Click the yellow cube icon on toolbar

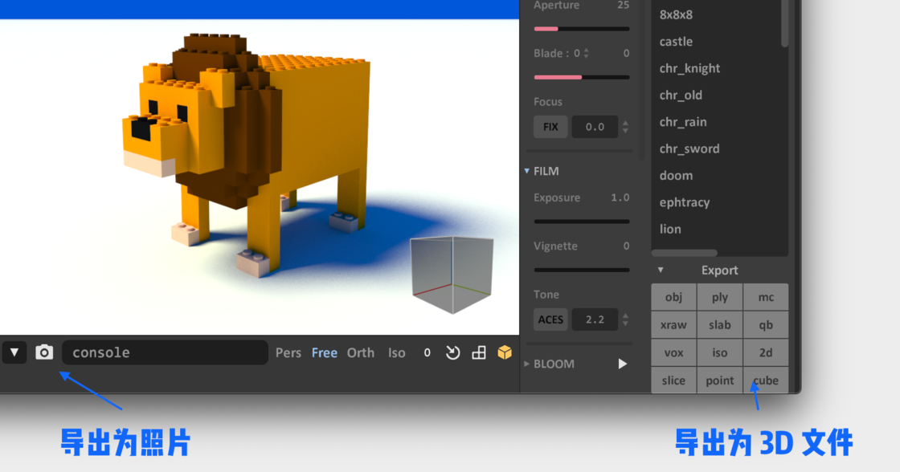[x=505, y=352]
